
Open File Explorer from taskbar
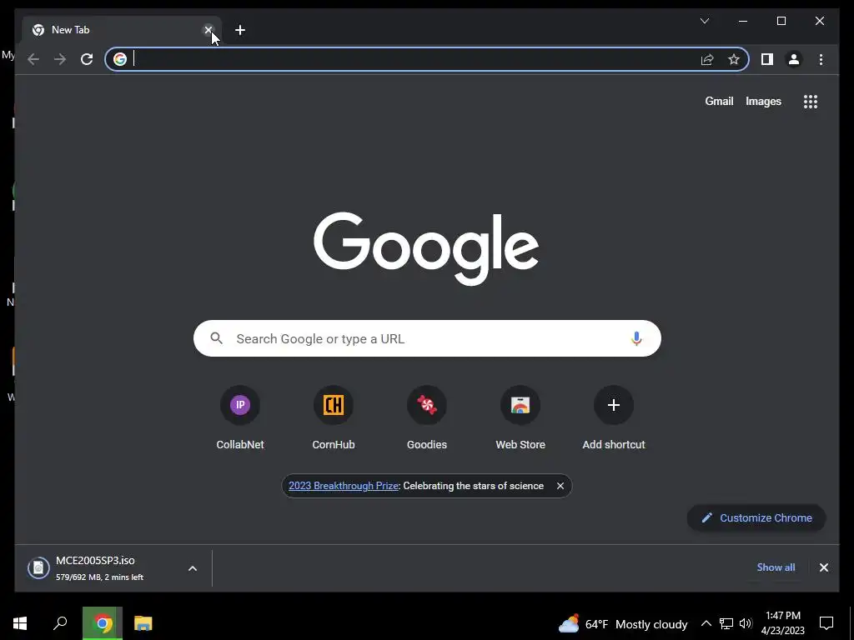[143, 623]
